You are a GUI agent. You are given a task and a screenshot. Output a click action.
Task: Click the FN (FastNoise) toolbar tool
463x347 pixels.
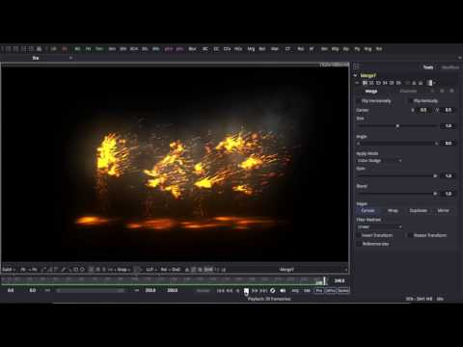[88, 49]
